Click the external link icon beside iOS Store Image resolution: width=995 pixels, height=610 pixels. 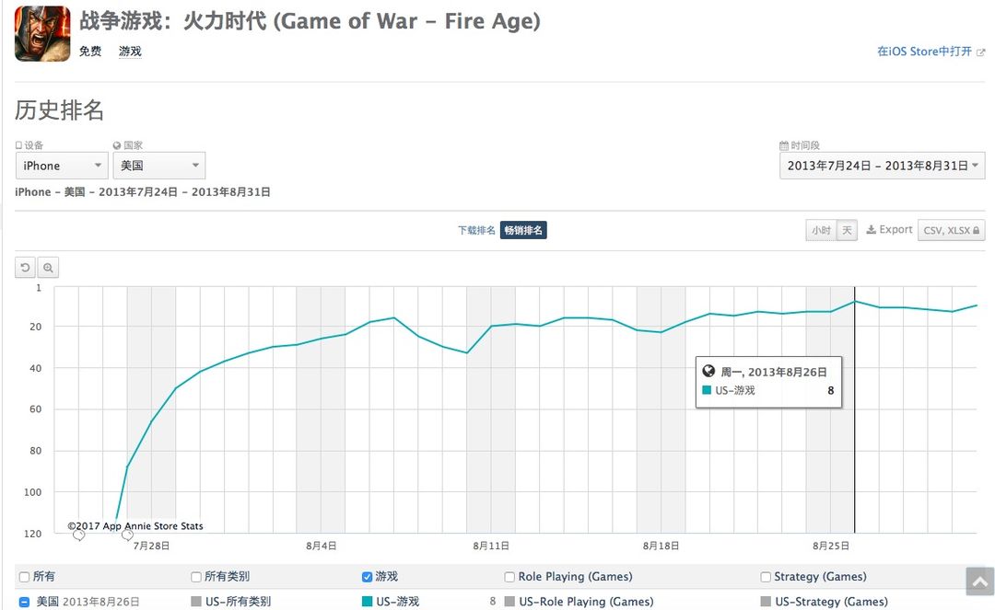point(981,52)
